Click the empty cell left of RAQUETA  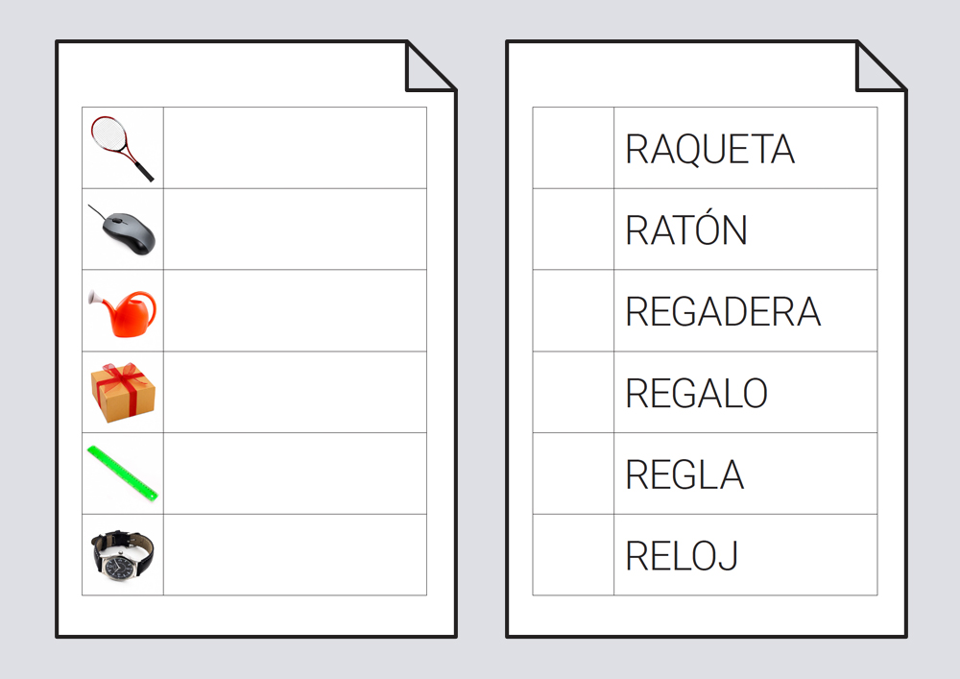pos(573,148)
